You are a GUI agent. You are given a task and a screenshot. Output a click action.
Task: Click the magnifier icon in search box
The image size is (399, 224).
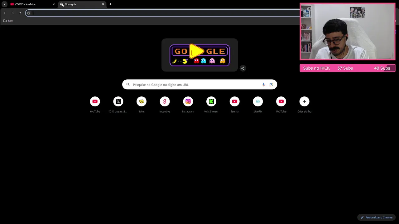pos(128,85)
